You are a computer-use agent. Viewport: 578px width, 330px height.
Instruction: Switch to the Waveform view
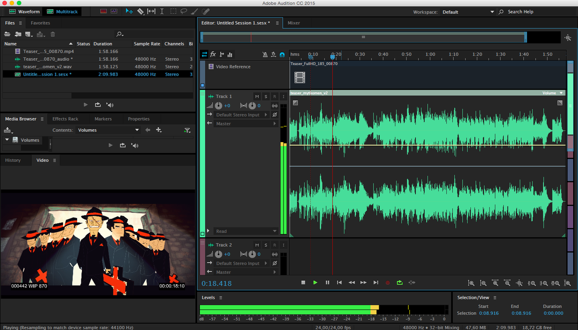[x=24, y=11]
